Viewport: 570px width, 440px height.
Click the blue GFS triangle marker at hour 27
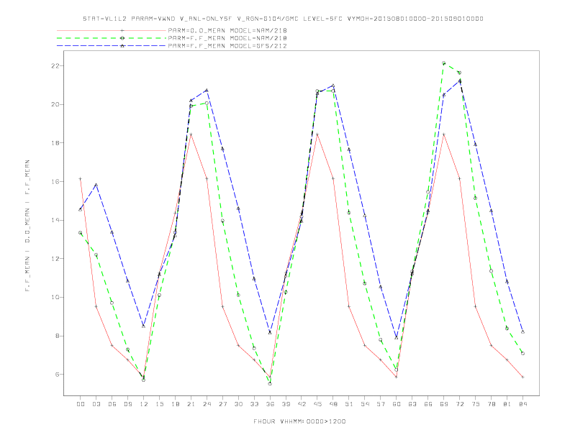pyautogui.click(x=222, y=149)
